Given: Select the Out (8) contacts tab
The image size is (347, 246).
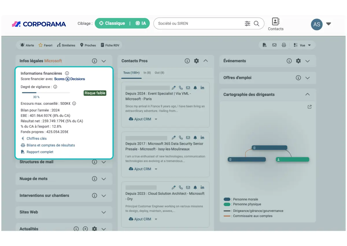Looking at the screenshot, I should (x=159, y=73).
